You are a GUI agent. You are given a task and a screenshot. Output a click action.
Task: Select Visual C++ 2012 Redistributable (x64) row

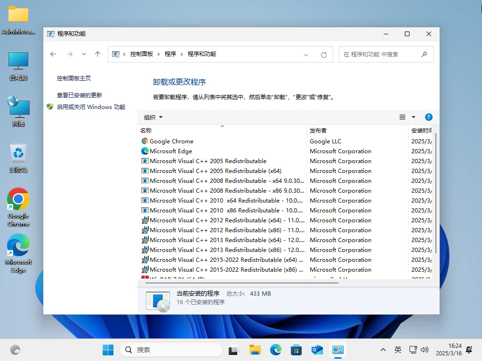tap(222, 220)
